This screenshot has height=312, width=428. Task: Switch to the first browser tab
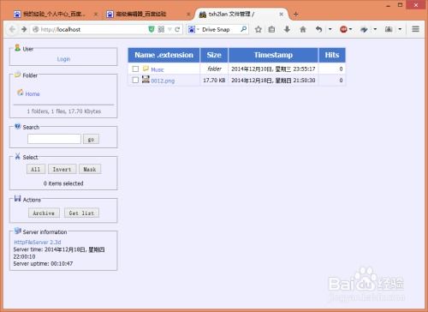tap(53, 14)
